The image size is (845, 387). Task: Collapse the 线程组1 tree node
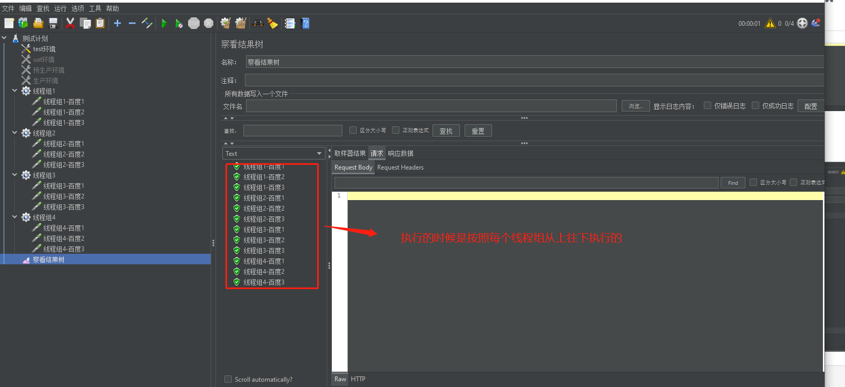[x=15, y=91]
